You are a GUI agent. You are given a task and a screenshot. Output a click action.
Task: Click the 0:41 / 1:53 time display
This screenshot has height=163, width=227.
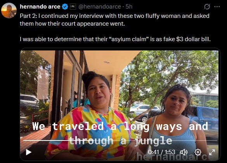161,152
